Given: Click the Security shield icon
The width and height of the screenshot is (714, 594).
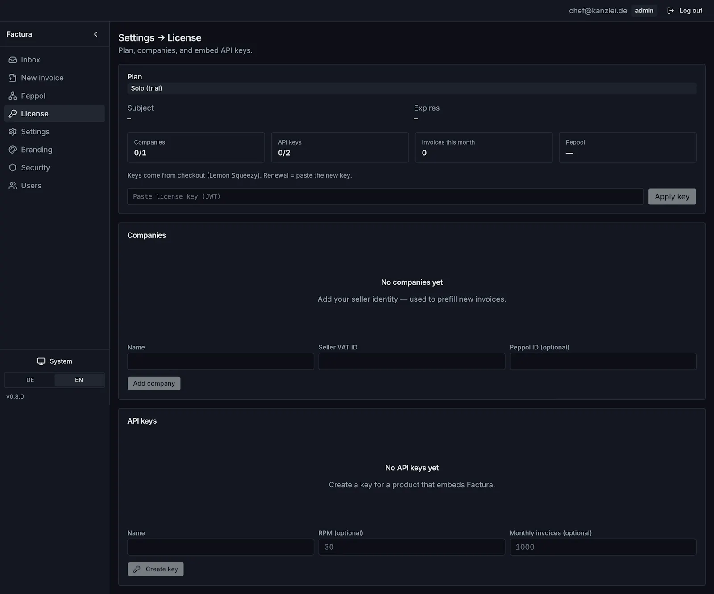Looking at the screenshot, I should 12,167.
